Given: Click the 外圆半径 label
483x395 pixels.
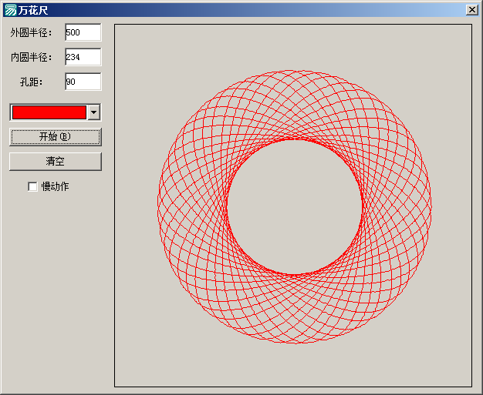Looking at the screenshot, I should tap(31, 32).
